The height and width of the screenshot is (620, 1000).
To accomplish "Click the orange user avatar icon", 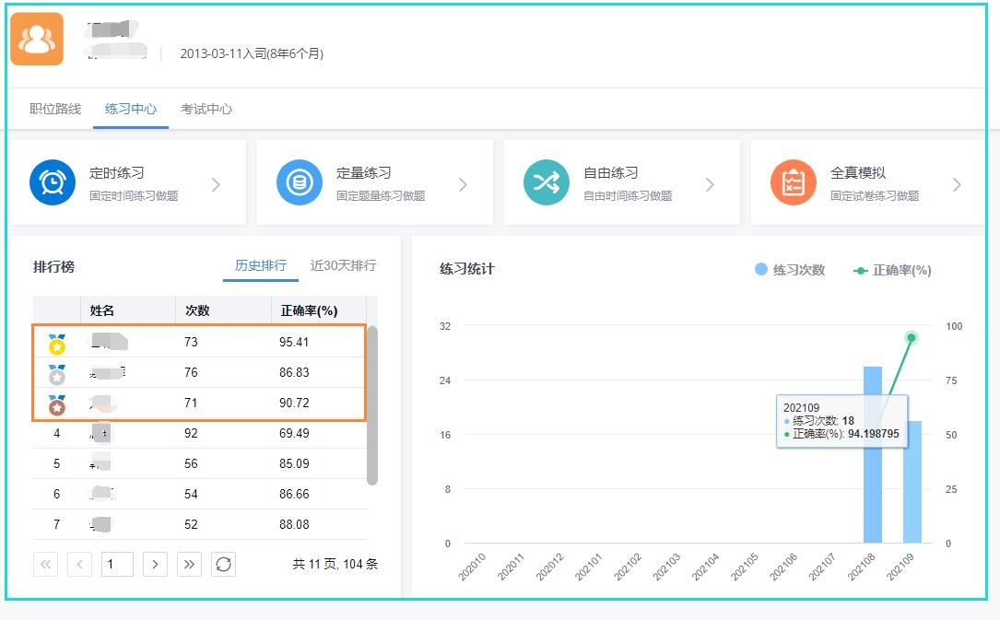I will coord(37,41).
